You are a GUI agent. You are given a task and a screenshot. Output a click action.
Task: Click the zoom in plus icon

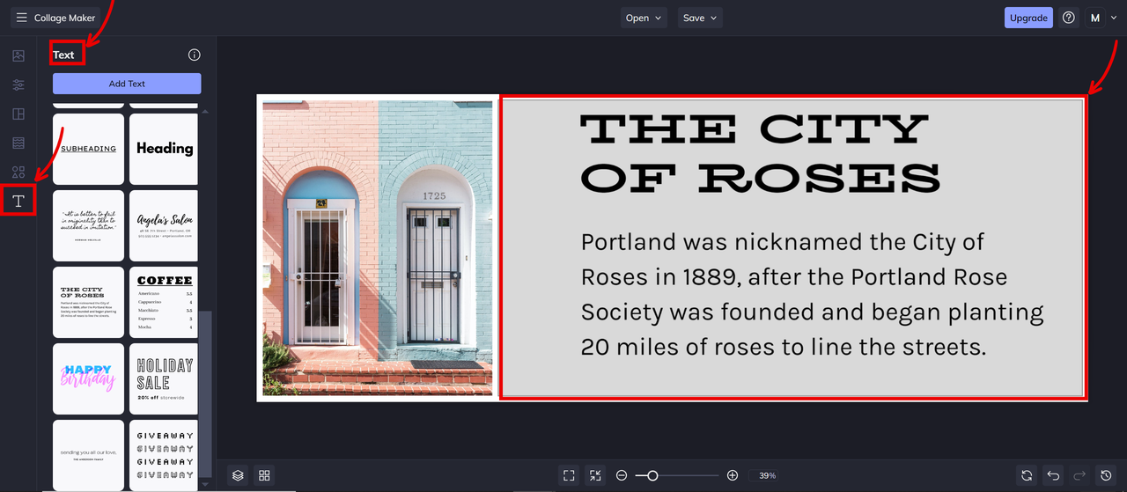point(733,475)
